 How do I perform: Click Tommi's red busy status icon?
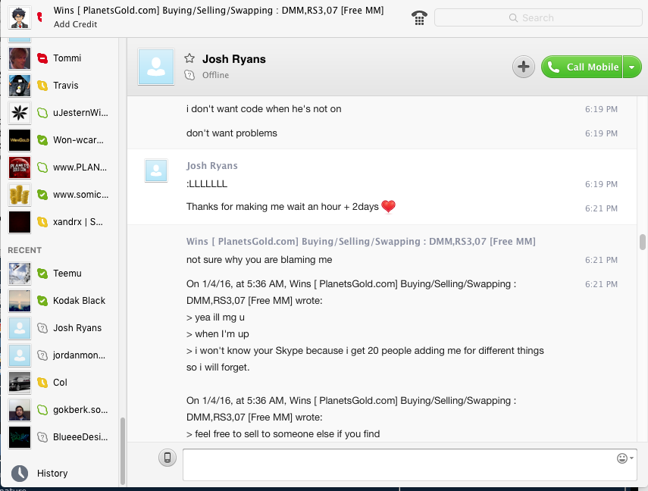[x=42, y=58]
